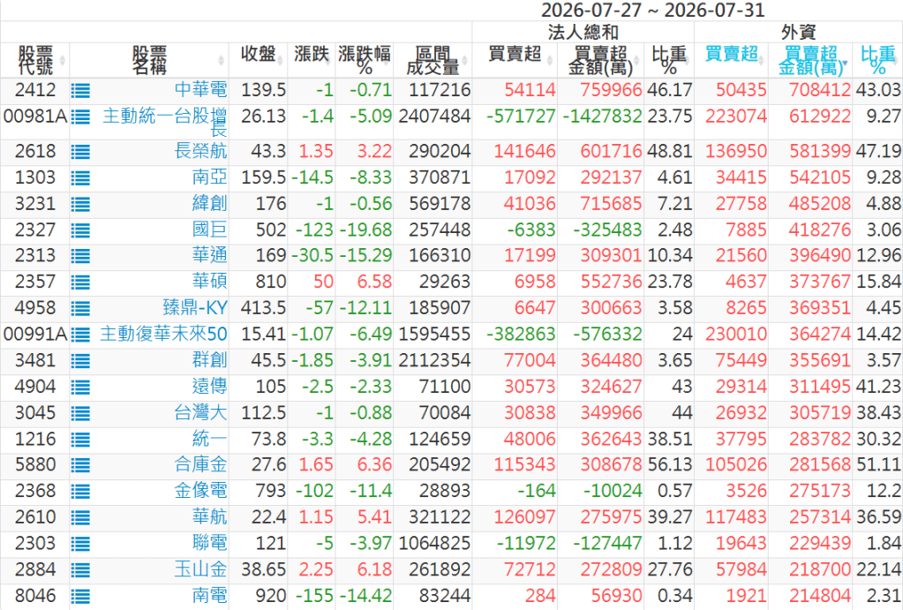The height and width of the screenshot is (610, 903).
Task: Open list icon for 8046 南電
Action: tap(80, 597)
